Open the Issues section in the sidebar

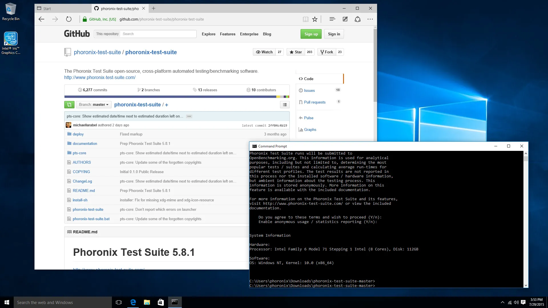tap(309, 90)
